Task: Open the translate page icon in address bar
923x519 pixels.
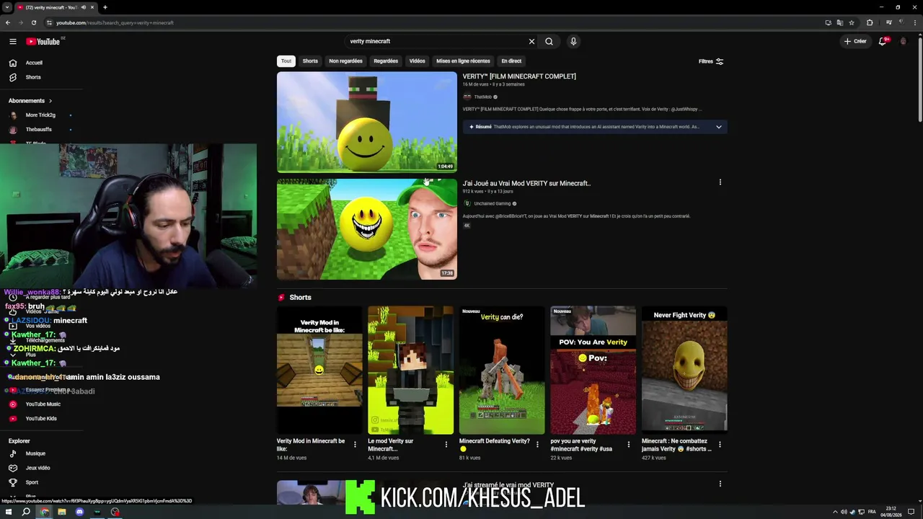Action: 839,22
